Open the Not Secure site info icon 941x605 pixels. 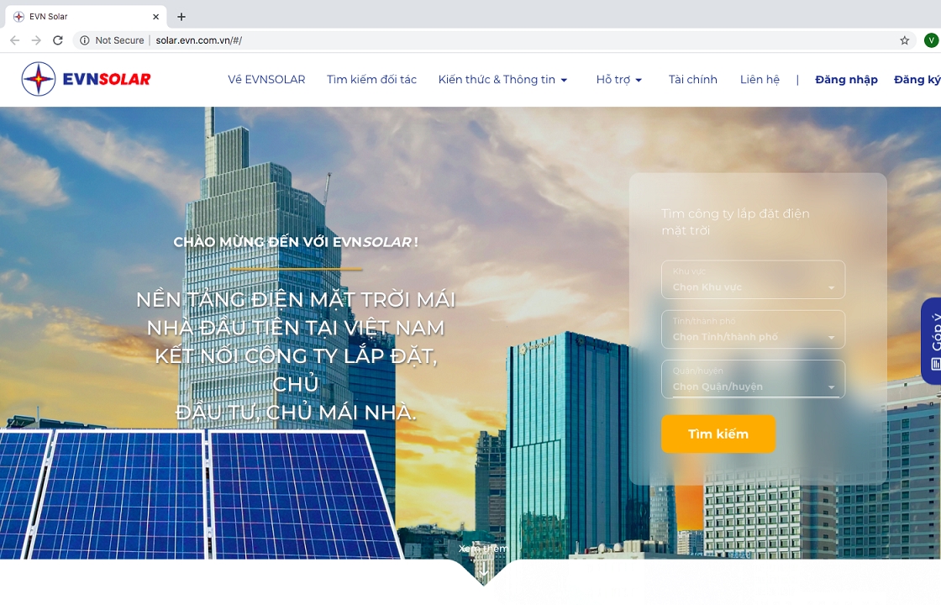(85, 40)
